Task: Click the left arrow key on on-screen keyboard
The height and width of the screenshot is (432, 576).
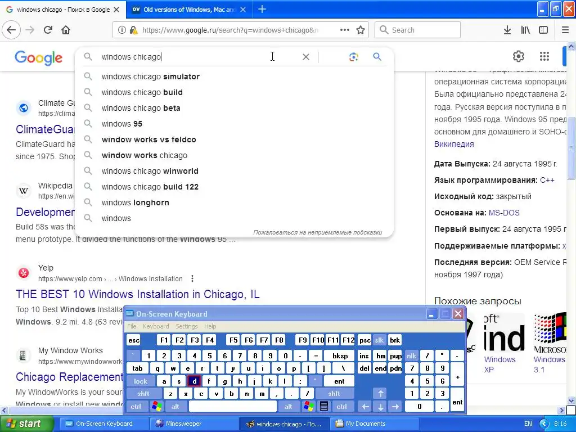Action: tap(364, 406)
